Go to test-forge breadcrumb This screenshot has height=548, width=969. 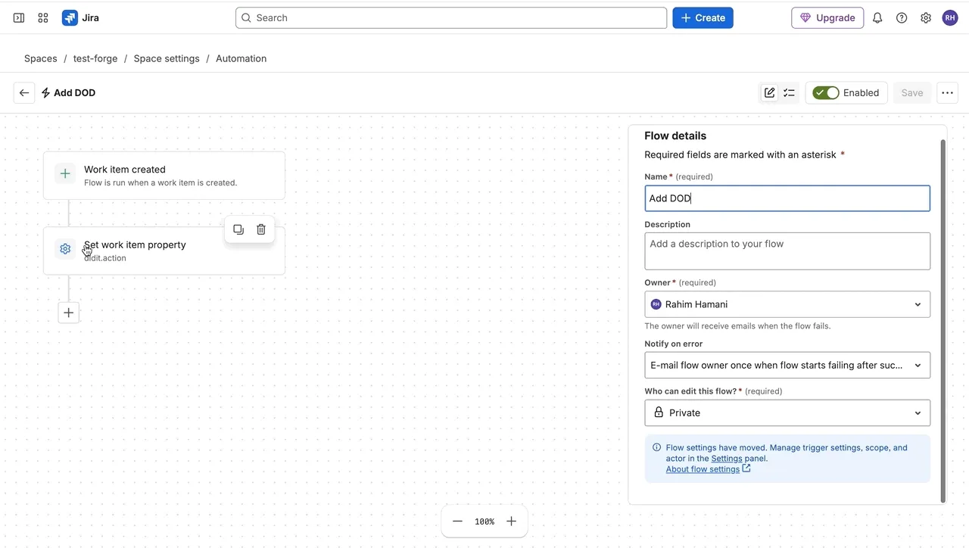coord(95,58)
